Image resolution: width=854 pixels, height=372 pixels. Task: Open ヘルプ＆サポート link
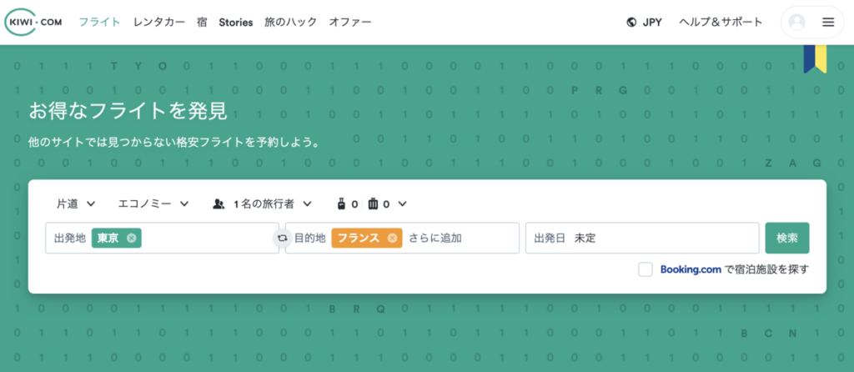(721, 23)
